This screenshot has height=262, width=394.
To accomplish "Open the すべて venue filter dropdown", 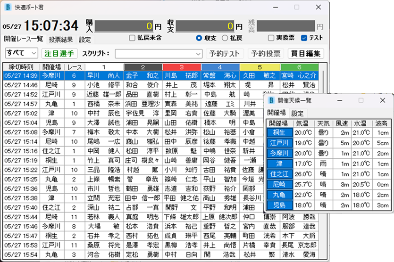I will 22,53.
